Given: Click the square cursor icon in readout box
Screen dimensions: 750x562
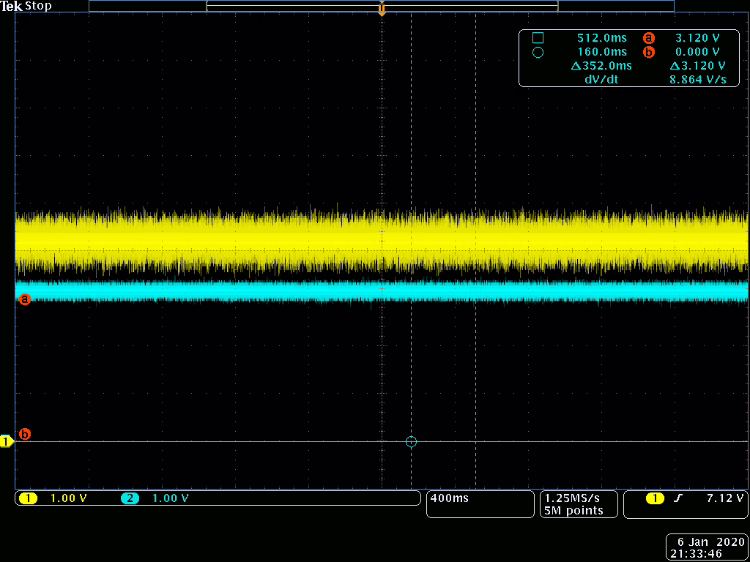Looking at the screenshot, I should pos(538,38).
